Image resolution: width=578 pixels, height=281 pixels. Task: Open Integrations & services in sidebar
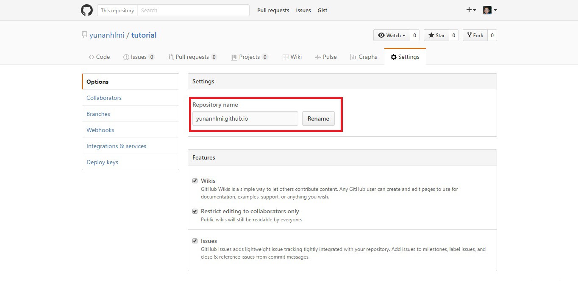(131, 146)
